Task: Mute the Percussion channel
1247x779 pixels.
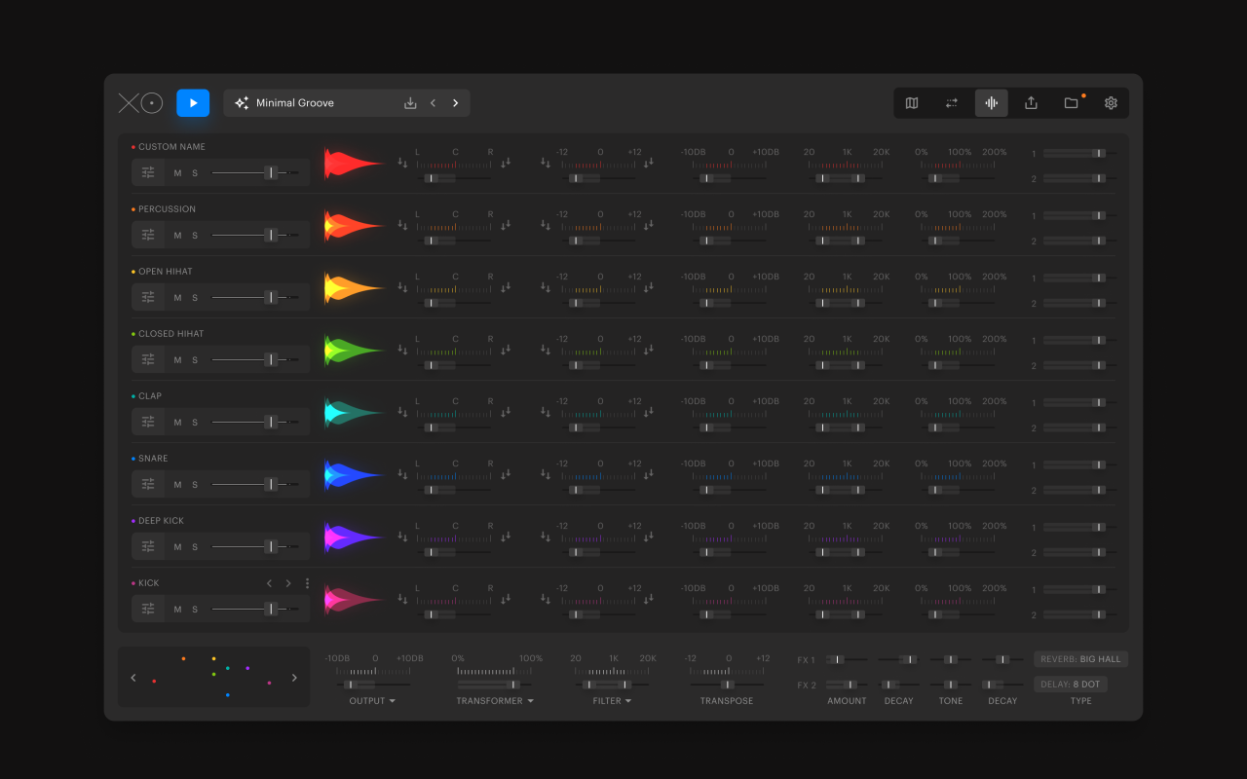Action: click(x=177, y=235)
